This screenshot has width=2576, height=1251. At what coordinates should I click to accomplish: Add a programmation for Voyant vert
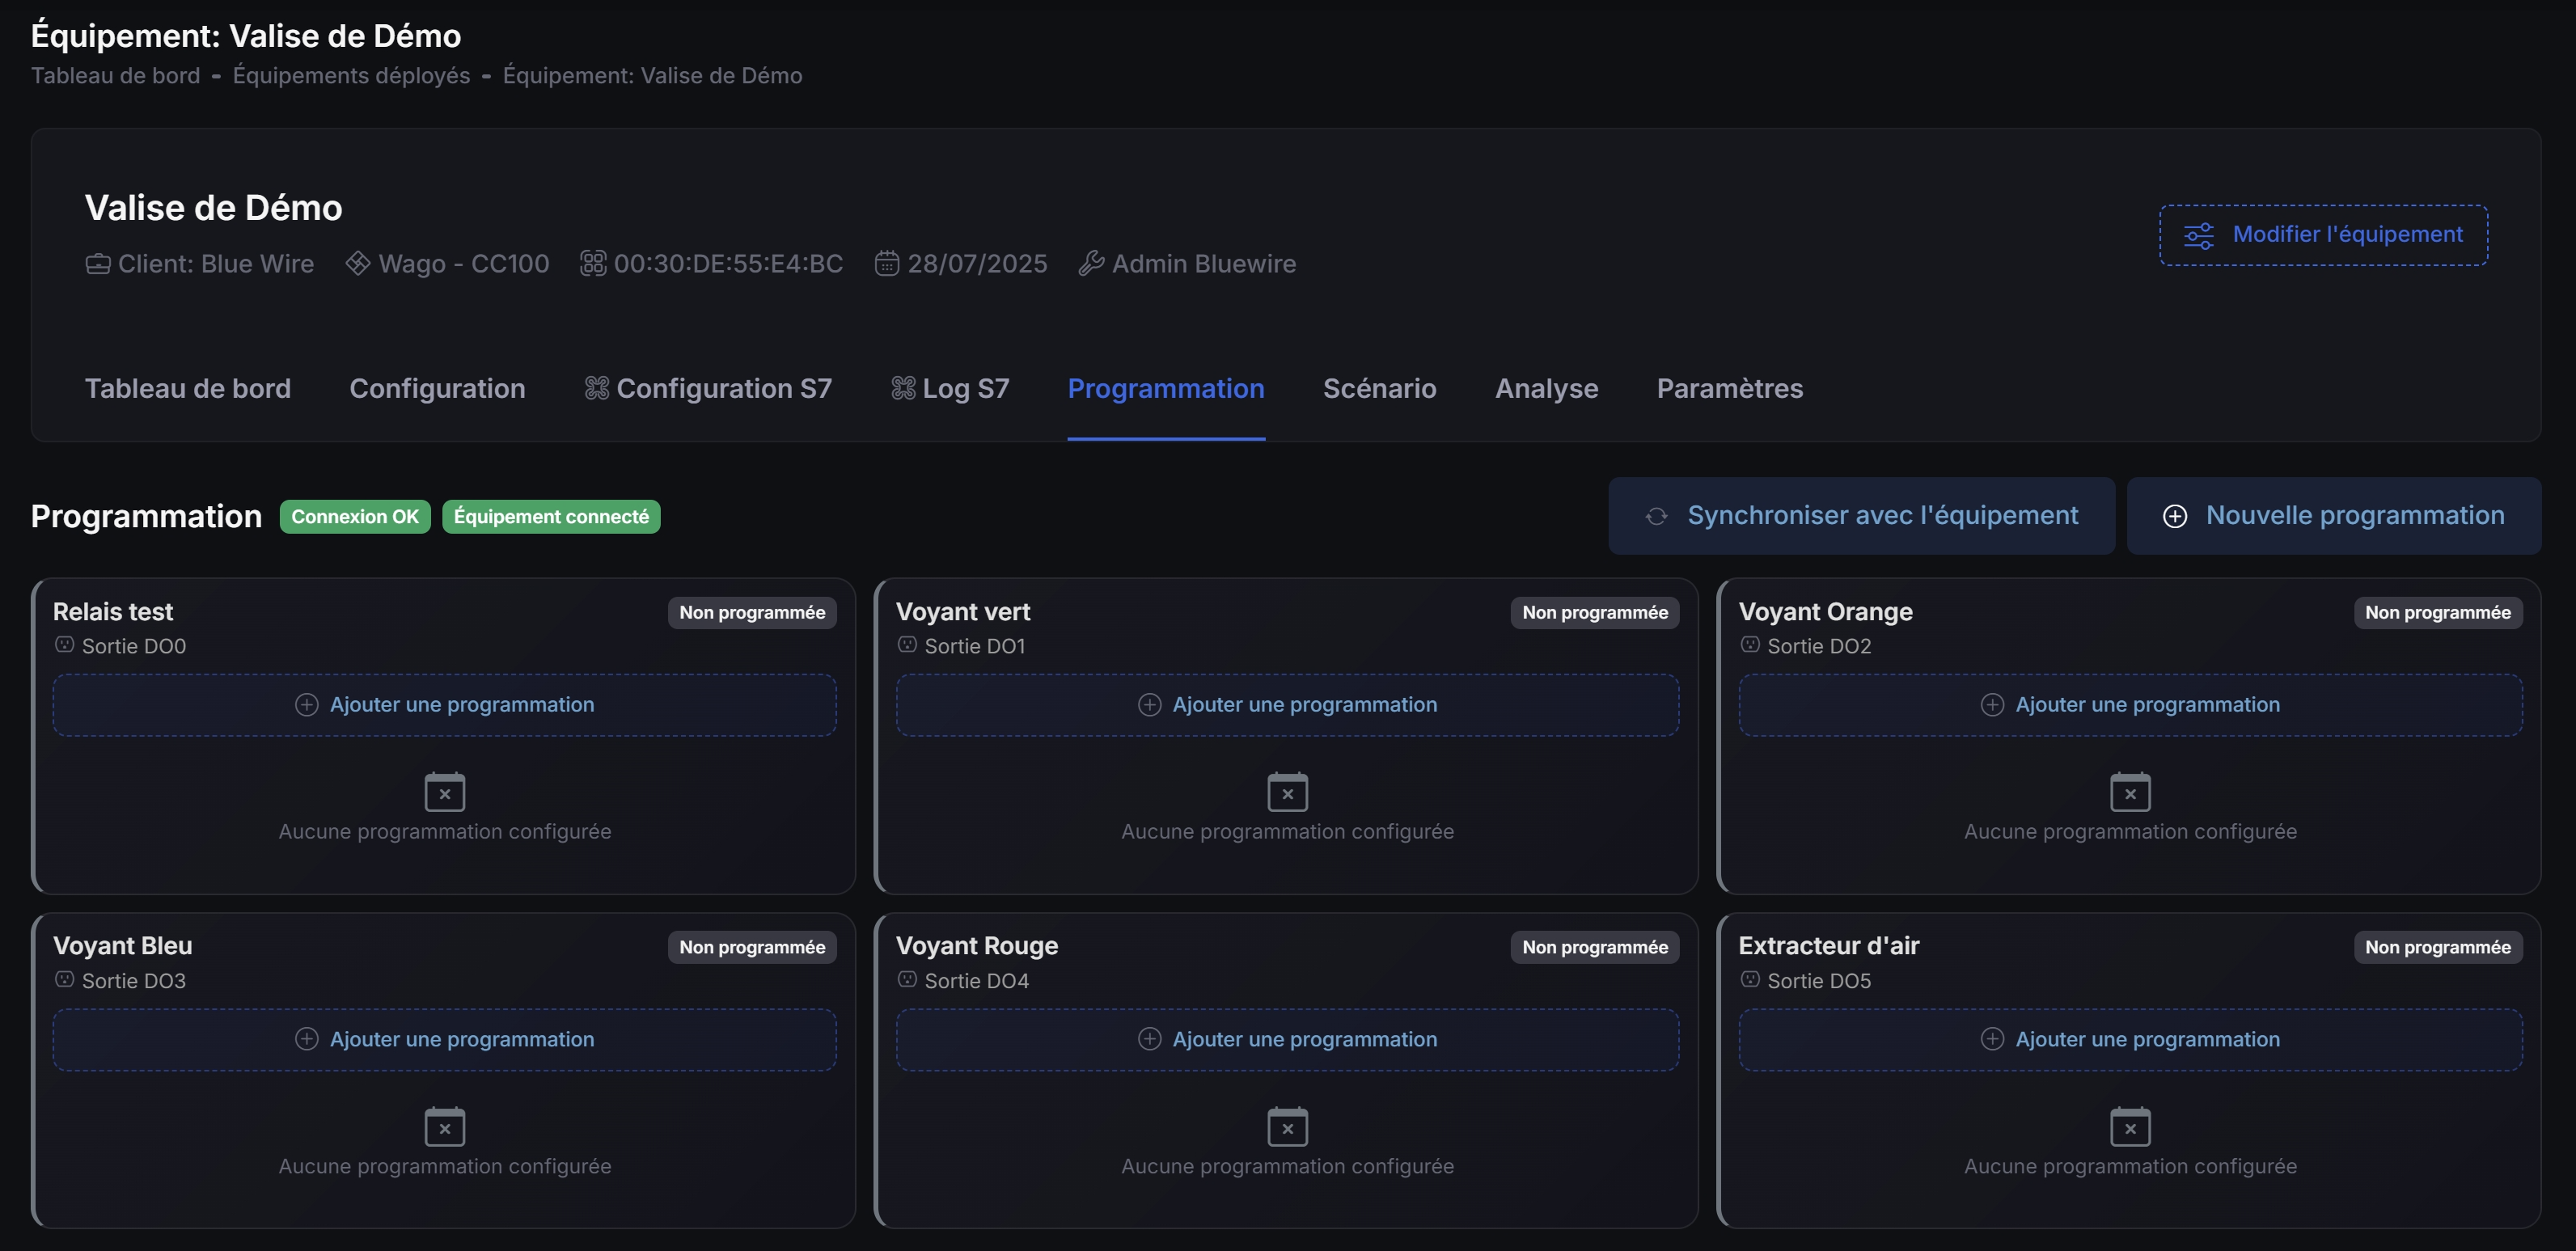coord(1287,705)
